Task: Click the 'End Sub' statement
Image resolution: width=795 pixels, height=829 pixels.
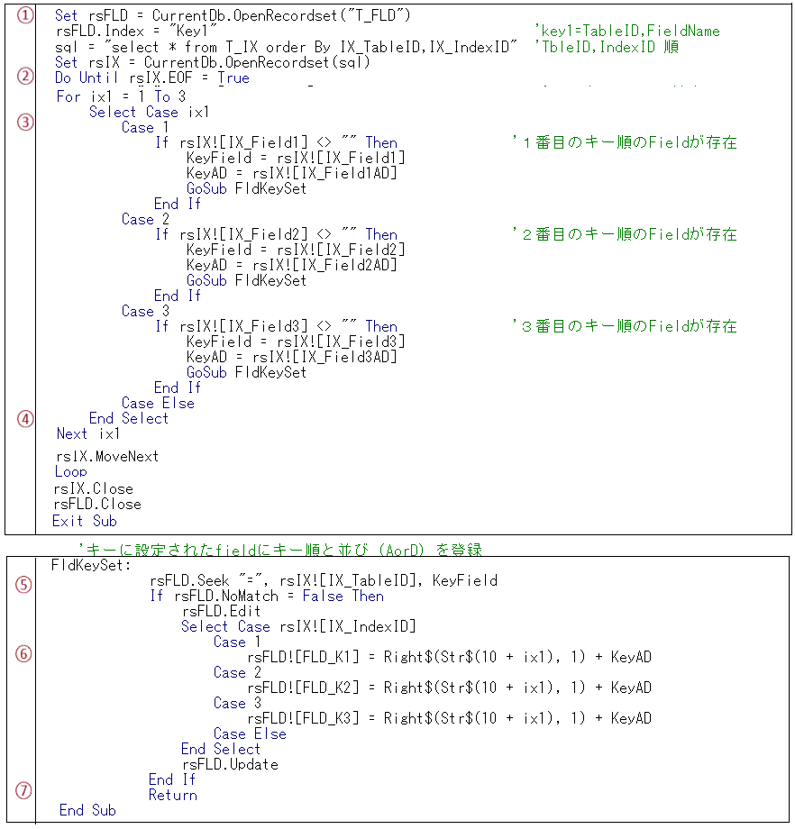Action: pos(87,810)
